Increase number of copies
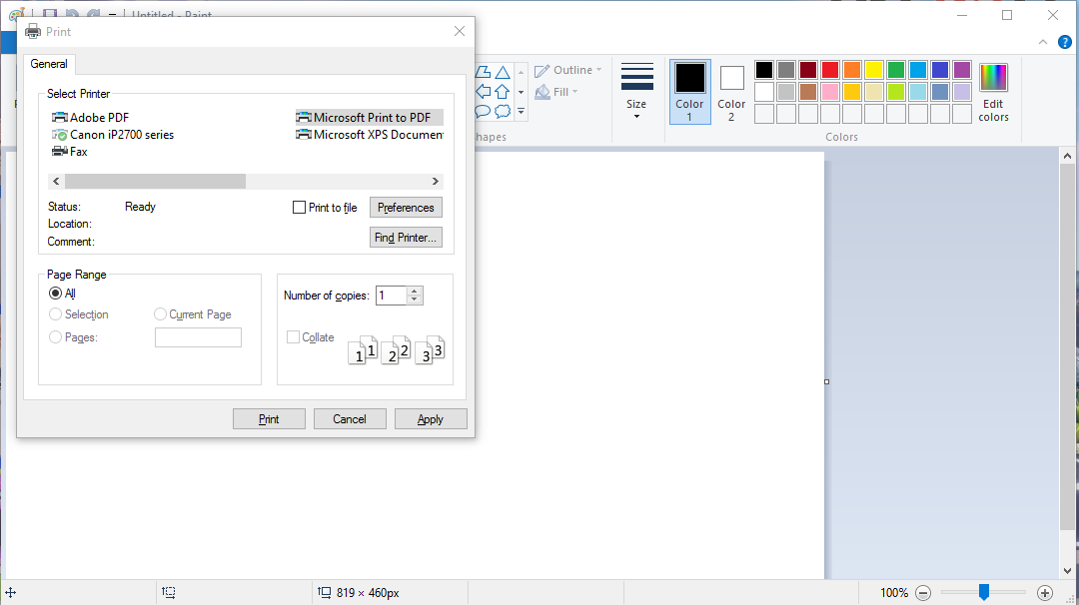This screenshot has width=1079, height=605. click(x=415, y=291)
